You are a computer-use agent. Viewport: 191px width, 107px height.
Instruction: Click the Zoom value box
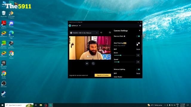(138, 55)
